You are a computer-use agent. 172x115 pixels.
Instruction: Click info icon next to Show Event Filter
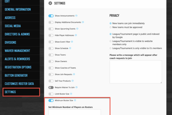click(x=72, y=42)
